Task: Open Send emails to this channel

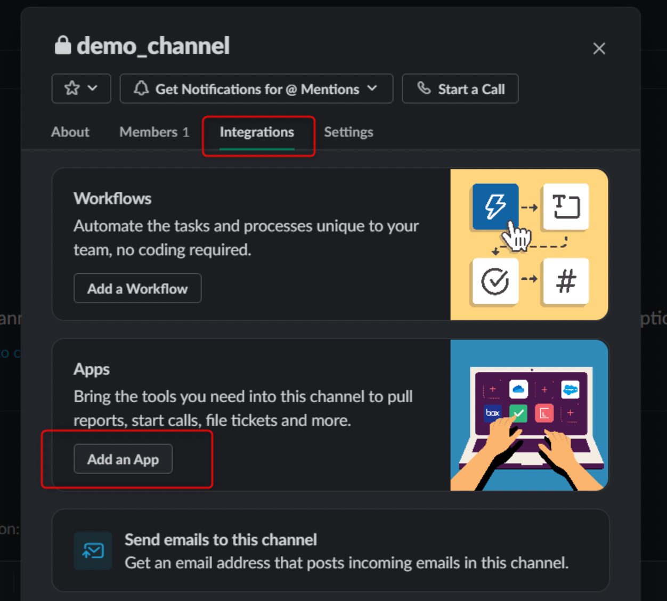Action: click(221, 540)
